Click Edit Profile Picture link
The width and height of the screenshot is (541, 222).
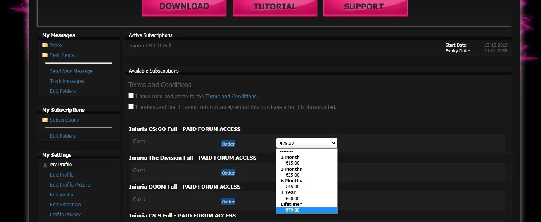[70, 185]
